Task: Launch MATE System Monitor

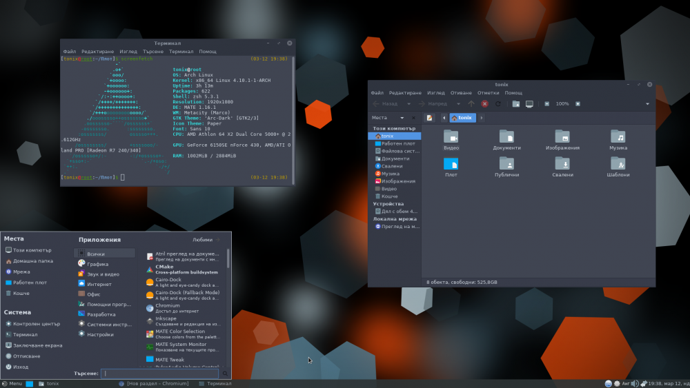Action: [185, 347]
